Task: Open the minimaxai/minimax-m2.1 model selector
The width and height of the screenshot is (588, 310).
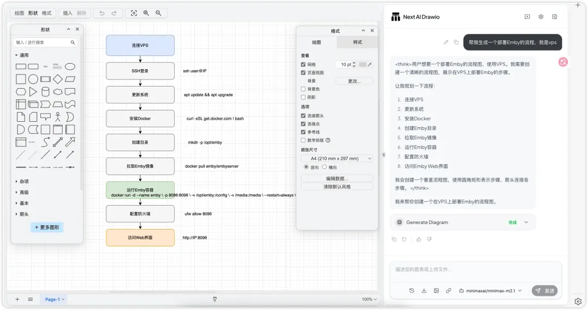Action: coord(491,290)
